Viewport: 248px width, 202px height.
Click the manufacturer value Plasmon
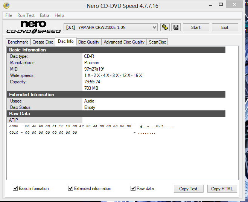(x=92, y=63)
